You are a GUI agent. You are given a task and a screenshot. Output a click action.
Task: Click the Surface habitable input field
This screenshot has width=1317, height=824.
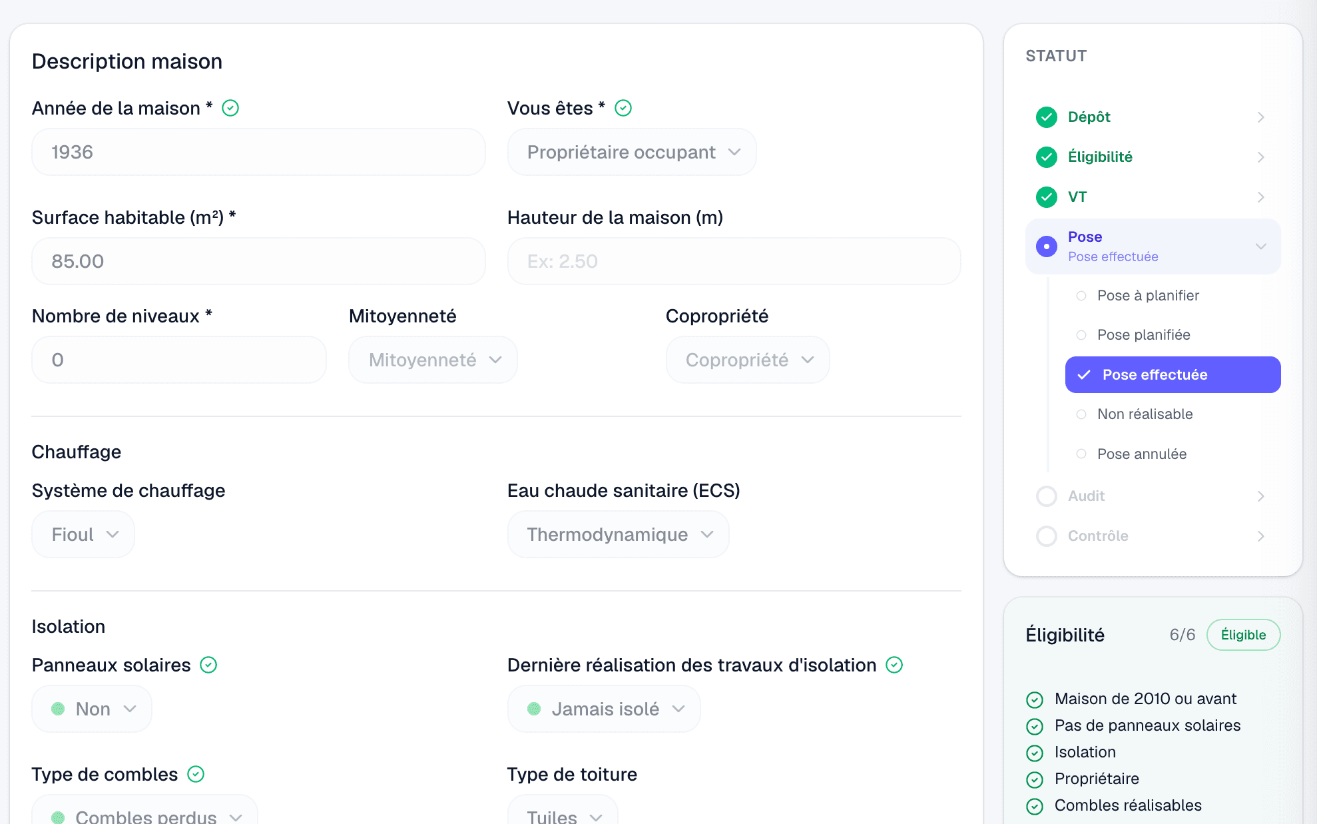(258, 261)
